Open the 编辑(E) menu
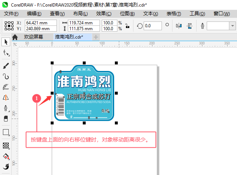Image resolution: width=237 pixels, height=175 pixels. click(x=34, y=14)
